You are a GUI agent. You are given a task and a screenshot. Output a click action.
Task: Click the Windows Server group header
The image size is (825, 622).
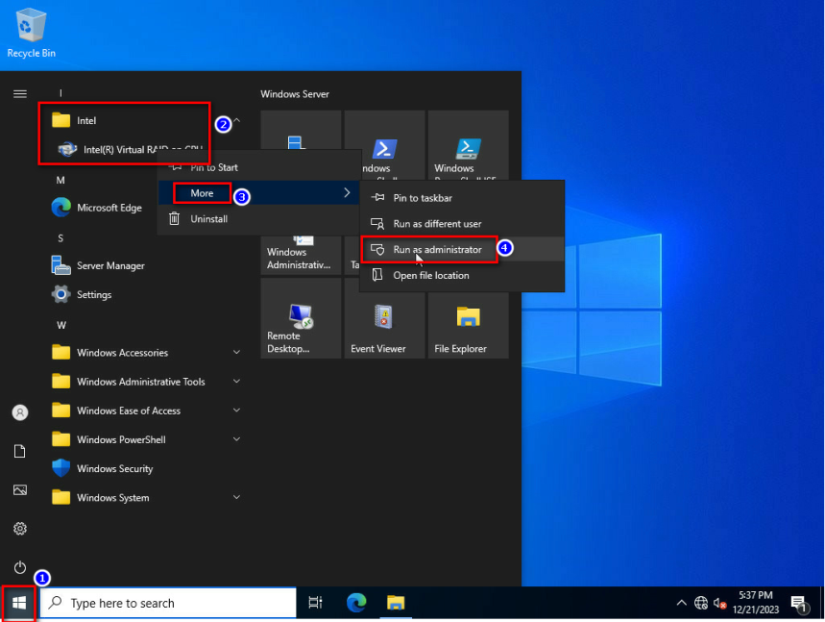[295, 94]
